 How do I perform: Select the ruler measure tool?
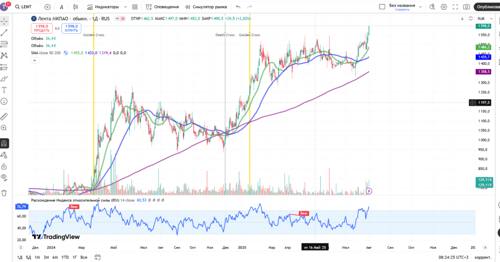click(x=4, y=116)
